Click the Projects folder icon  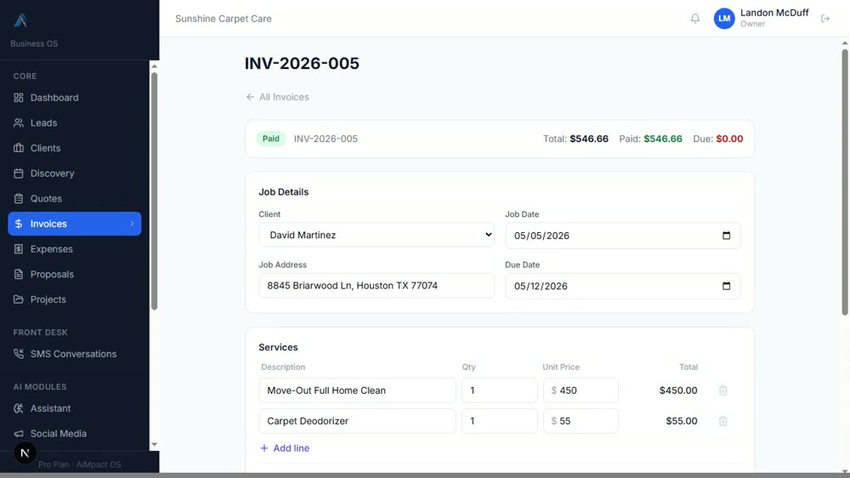point(19,299)
